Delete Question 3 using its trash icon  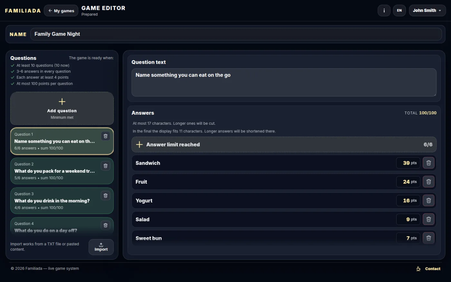point(105,196)
